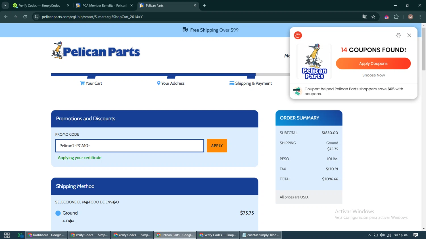The height and width of the screenshot is (239, 426).
Task: Reload the current page
Action: pos(25,17)
